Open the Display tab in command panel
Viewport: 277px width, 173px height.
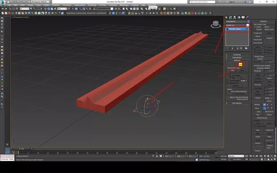243,17
